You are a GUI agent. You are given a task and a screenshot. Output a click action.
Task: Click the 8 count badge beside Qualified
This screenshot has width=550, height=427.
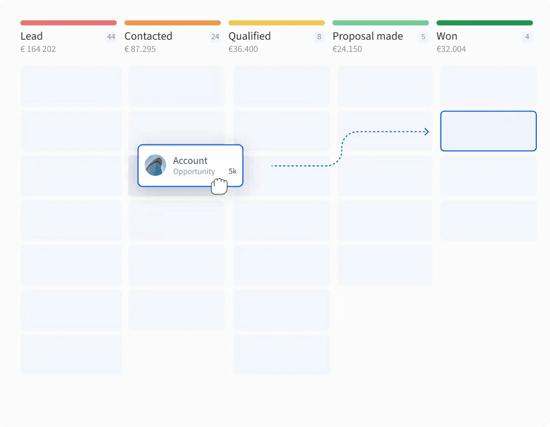(x=319, y=37)
